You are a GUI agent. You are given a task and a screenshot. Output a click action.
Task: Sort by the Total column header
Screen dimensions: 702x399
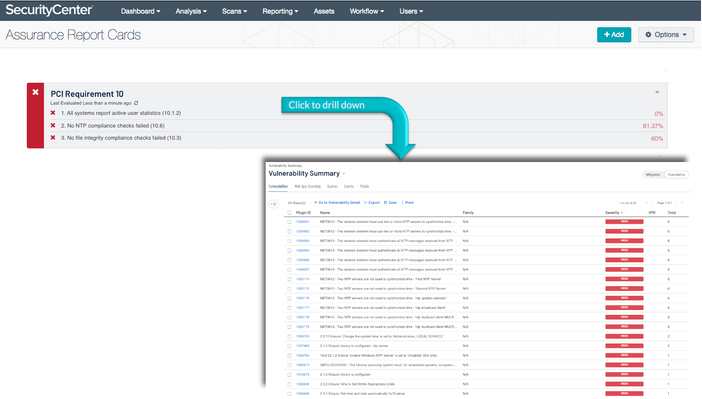point(672,213)
